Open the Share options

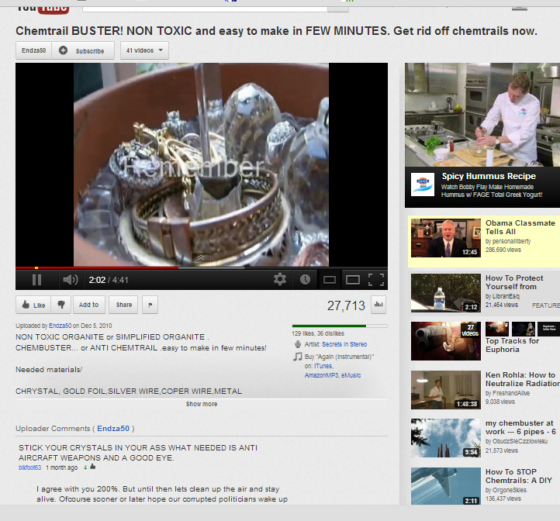click(x=123, y=305)
